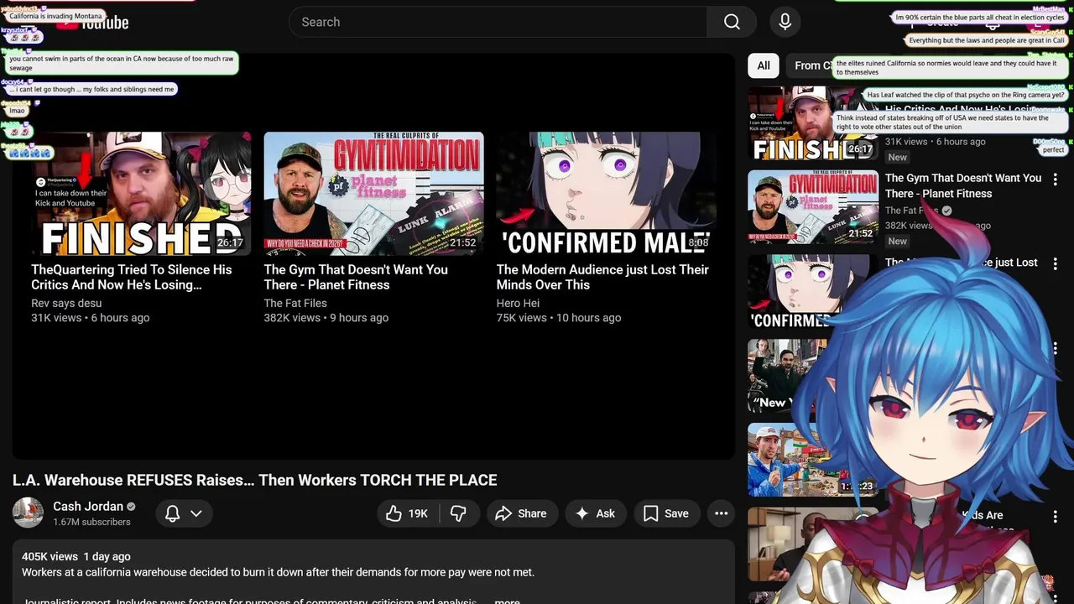This screenshot has height=604, width=1074.
Task: Open GYMTIMIDATION endscreen thumbnail
Action: 373,193
